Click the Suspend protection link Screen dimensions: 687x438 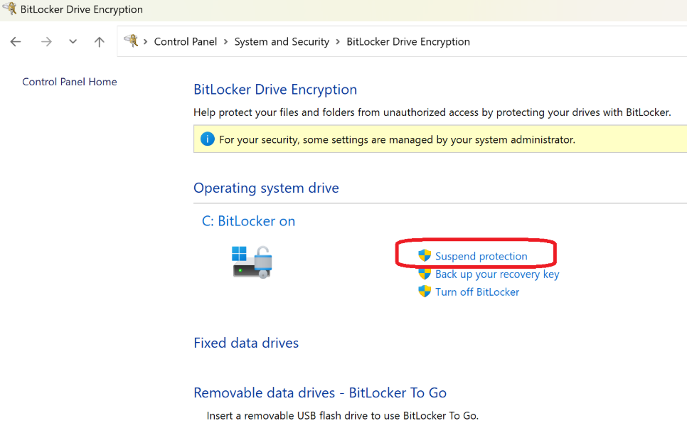point(481,256)
